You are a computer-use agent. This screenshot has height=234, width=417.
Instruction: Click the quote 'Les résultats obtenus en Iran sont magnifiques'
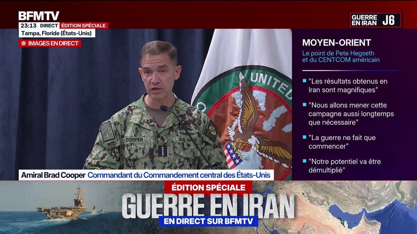[x=348, y=85]
